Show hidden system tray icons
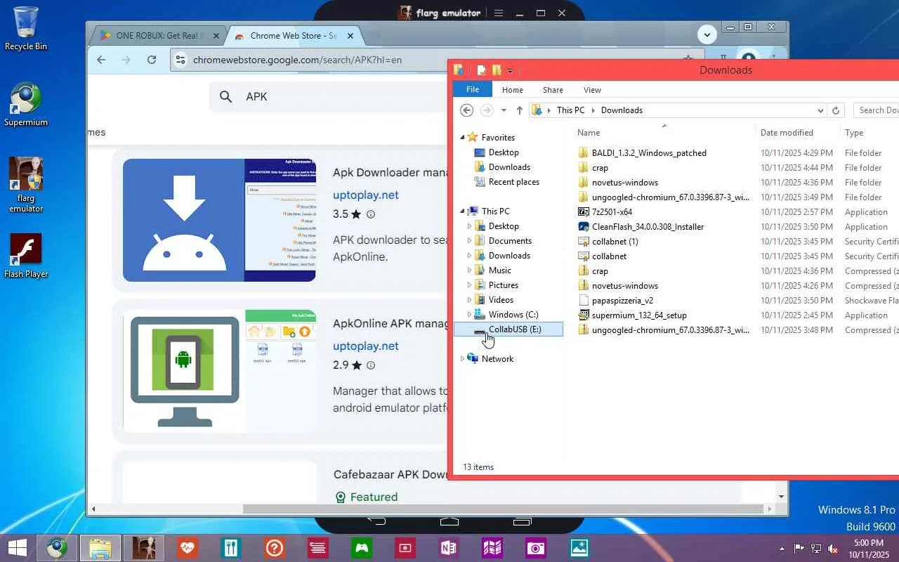The image size is (899, 562). 782,549
